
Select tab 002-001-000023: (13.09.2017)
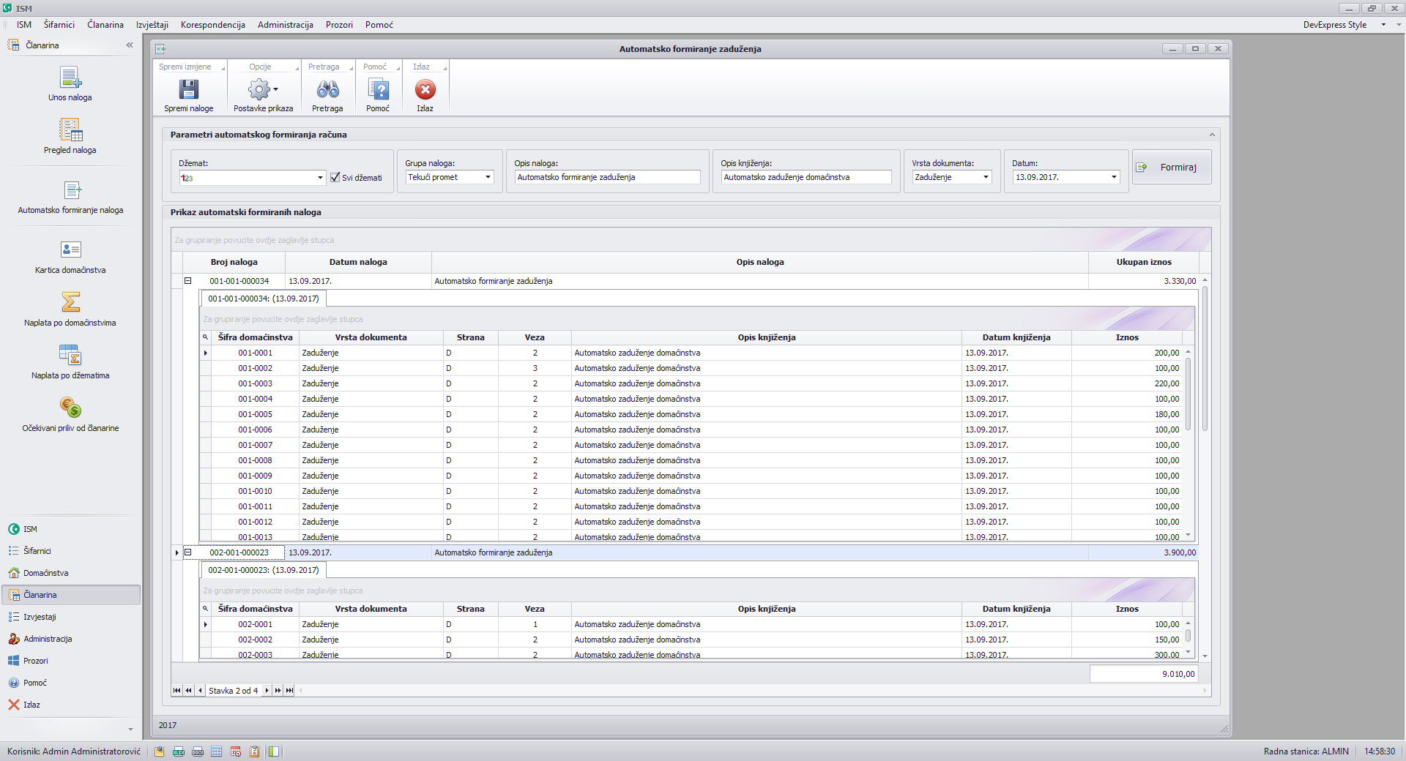[264, 570]
